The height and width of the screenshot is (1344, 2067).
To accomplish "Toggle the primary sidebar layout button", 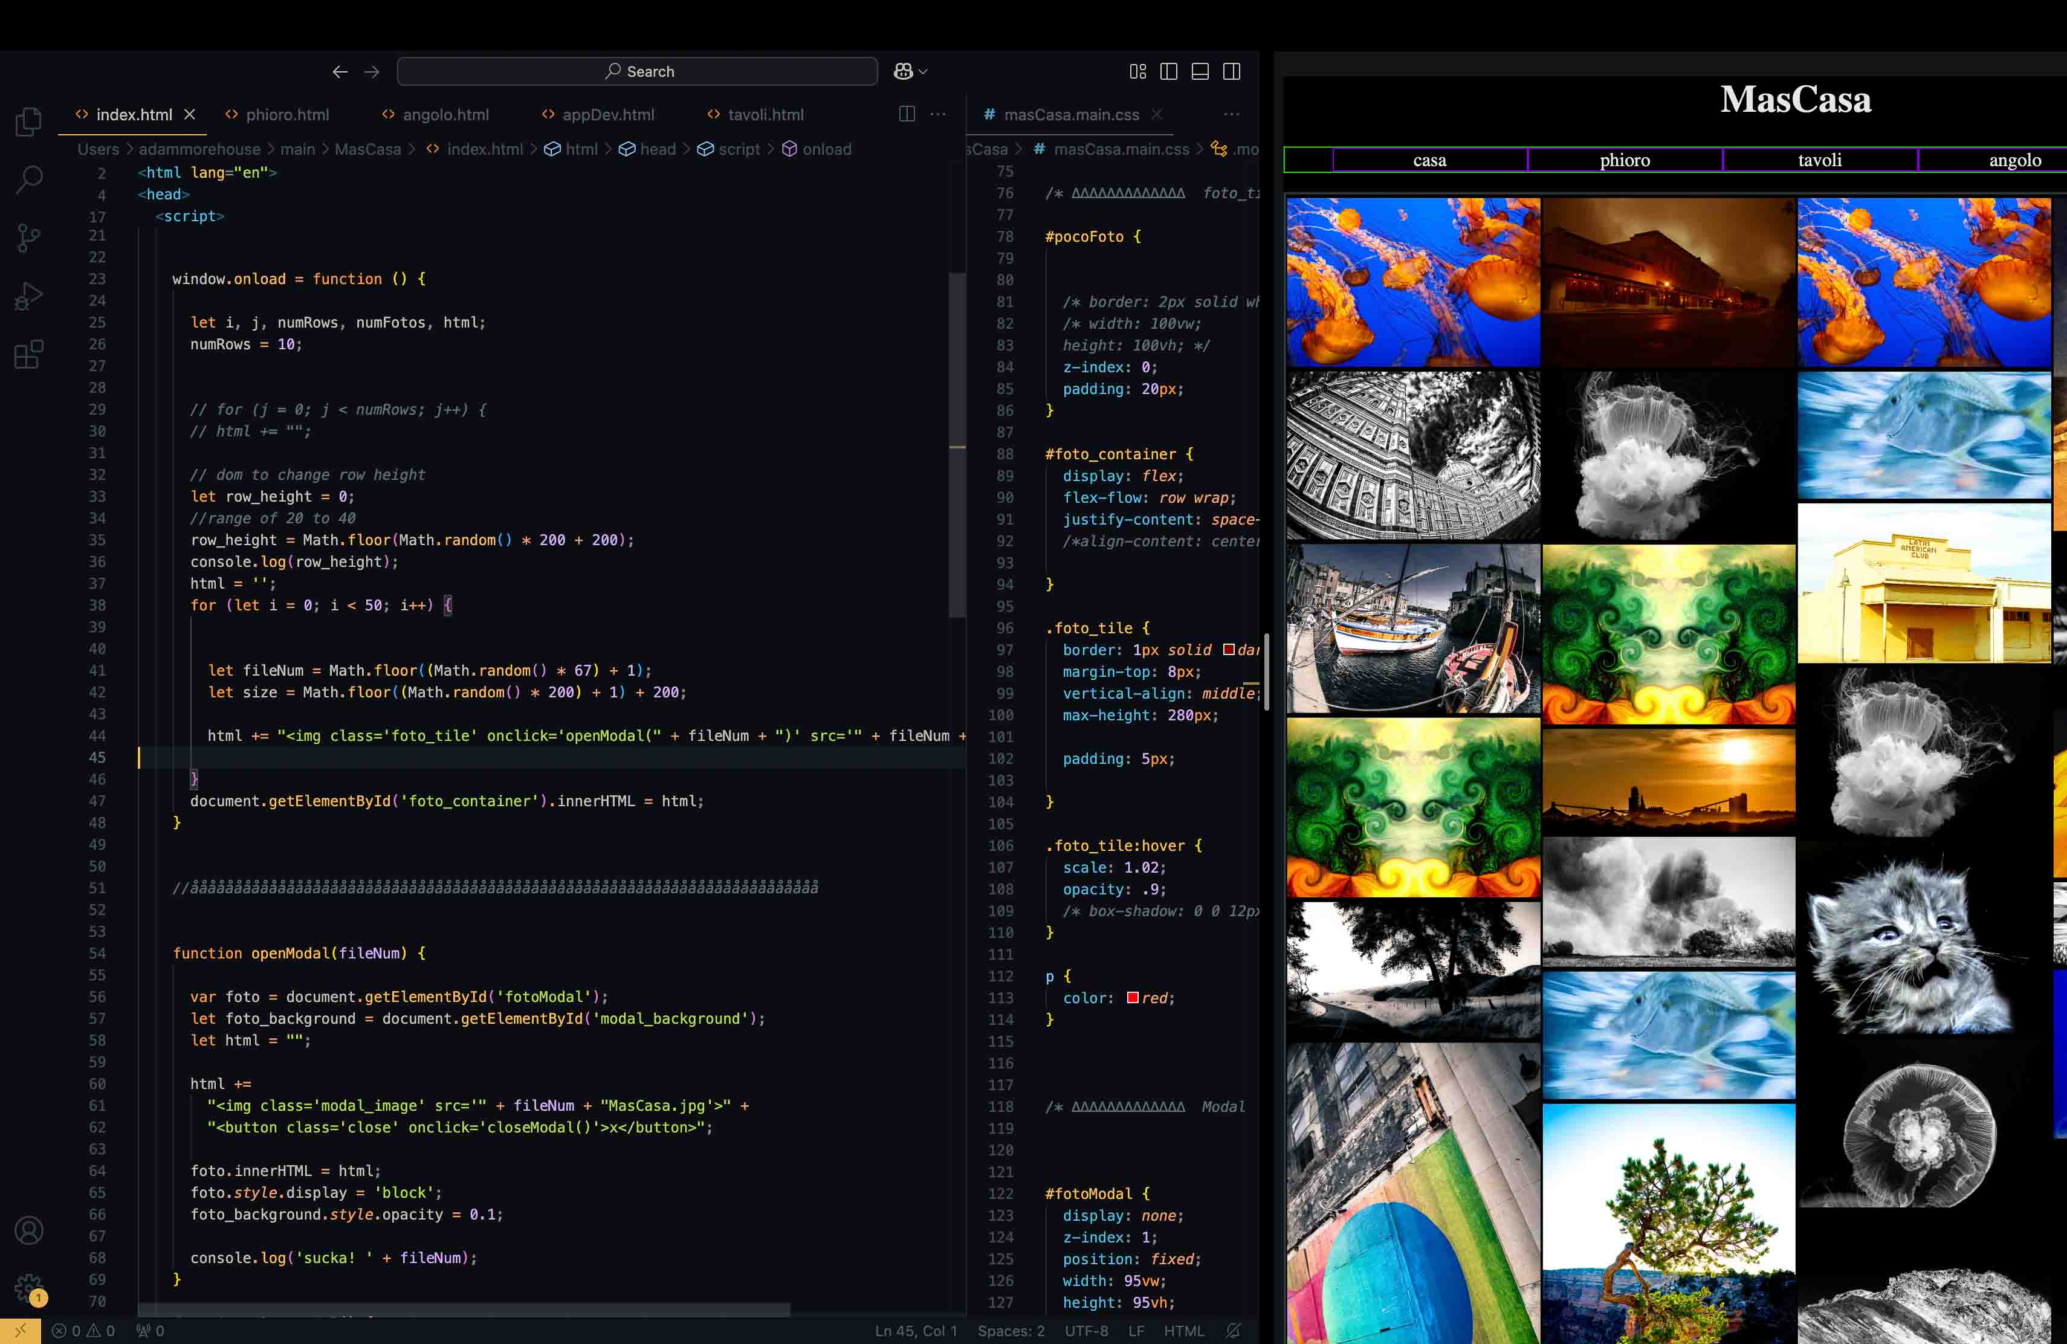I will coord(1169,71).
